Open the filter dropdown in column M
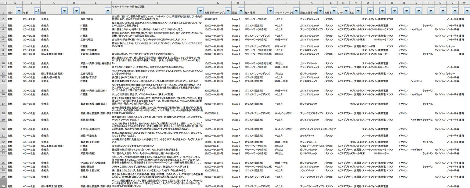This screenshot has height=188, width=470. point(346,11)
